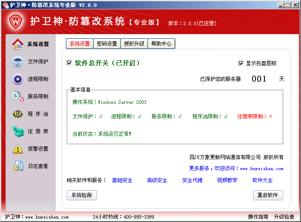This screenshot has width=301, height=222.
Task: Click 操作指南 in the status bar
Action: pyautogui.click(x=258, y=217)
